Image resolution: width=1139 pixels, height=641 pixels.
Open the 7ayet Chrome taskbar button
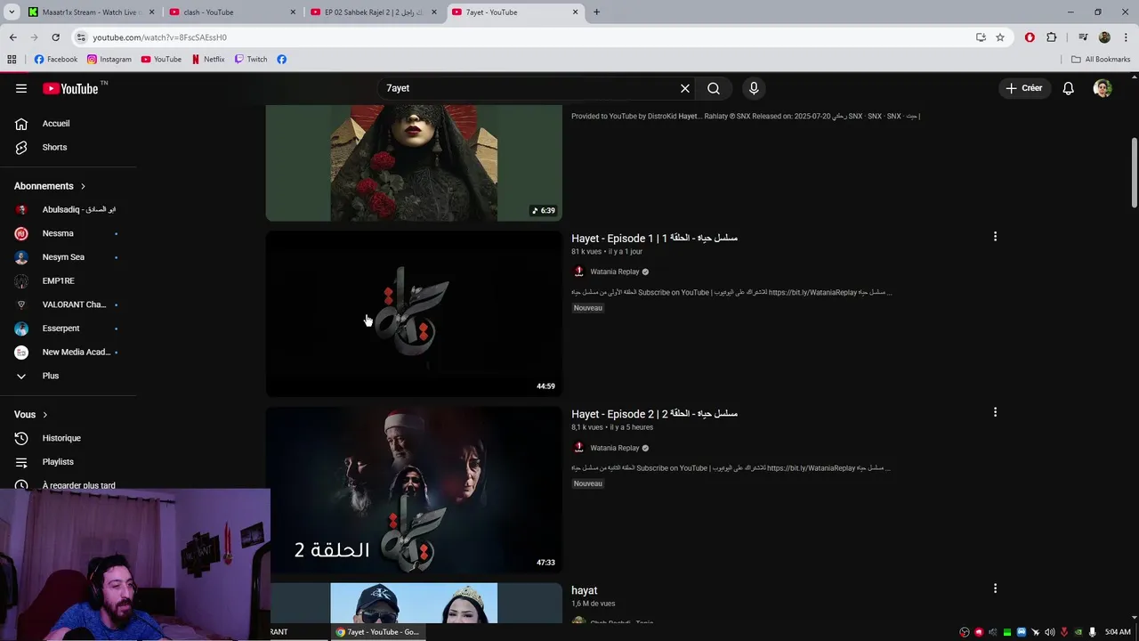(x=377, y=632)
